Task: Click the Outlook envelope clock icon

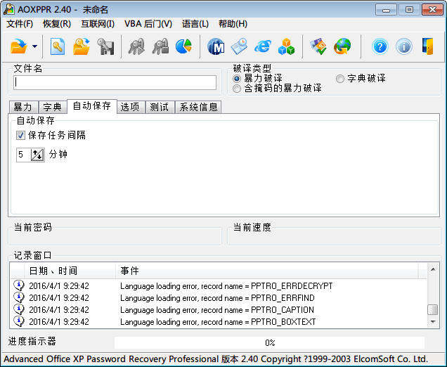Action: pyautogui.click(x=239, y=46)
